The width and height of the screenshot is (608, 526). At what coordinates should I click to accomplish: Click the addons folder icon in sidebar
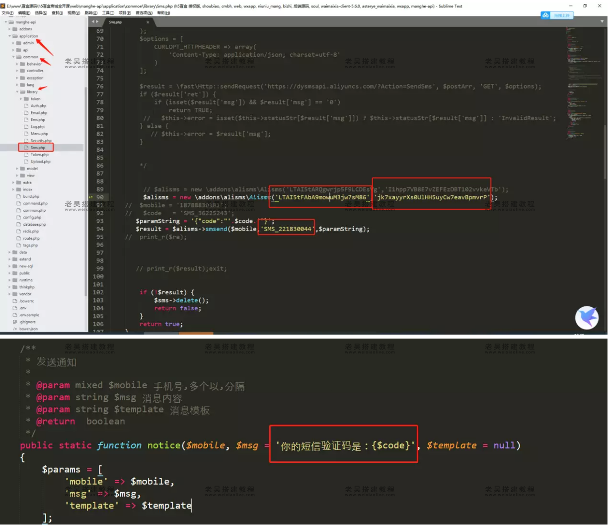(15, 29)
